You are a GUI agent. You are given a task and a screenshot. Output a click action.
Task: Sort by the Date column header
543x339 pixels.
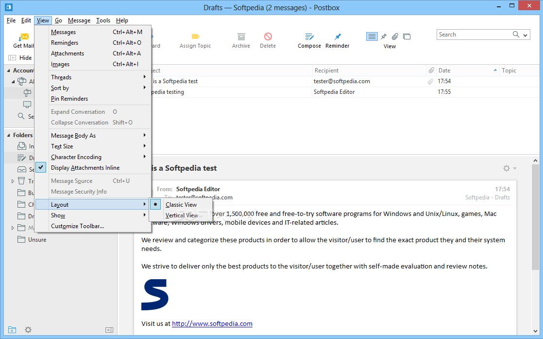point(468,71)
